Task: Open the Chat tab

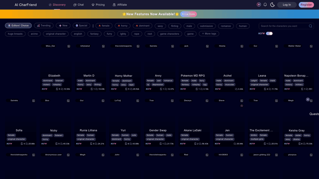Action: [x=79, y=5]
